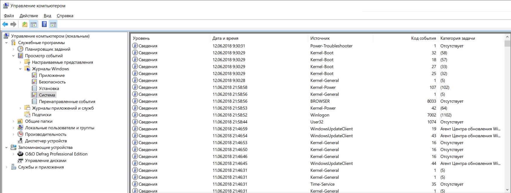Click the blue Help question mark icon

44,24
